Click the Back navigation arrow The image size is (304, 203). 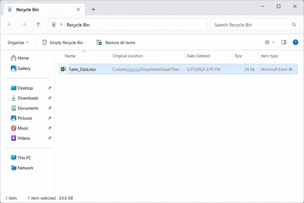point(9,24)
